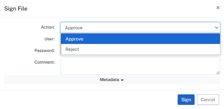
Task: Click the caret triangle beside Metadata
Action: click(122, 80)
